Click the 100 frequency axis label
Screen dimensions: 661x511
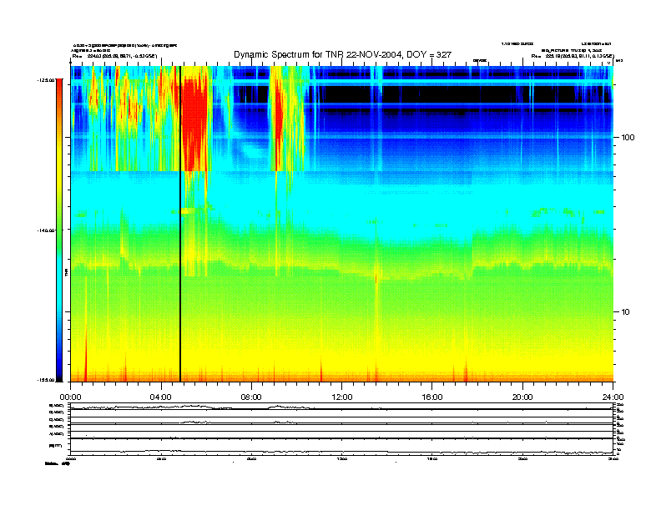(628, 138)
